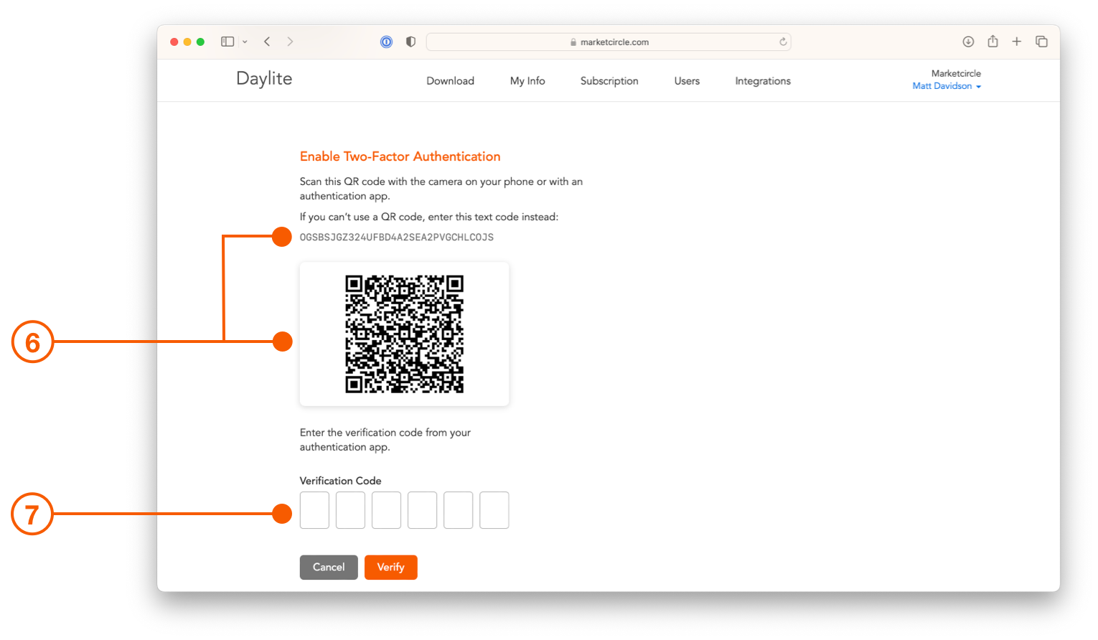Click the address bar lock icon
Screen dimensions: 1098x640
coord(573,42)
